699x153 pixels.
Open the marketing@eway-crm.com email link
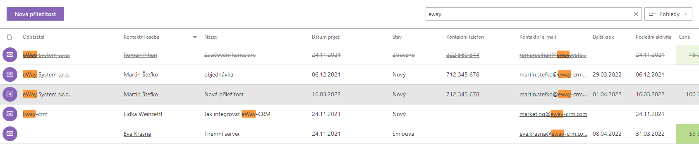(x=553, y=114)
